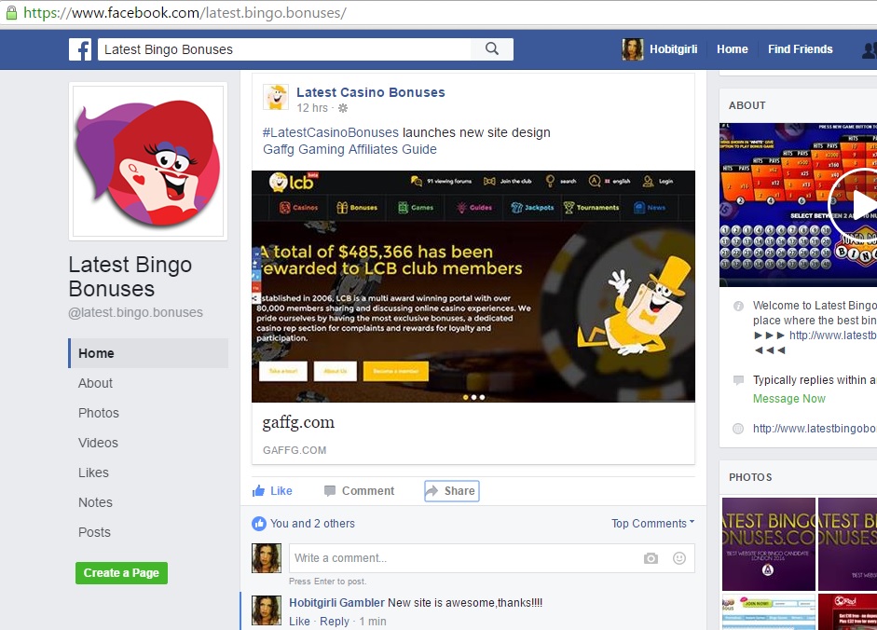Open the Message Now link
Viewport: 877px width, 630px height.
click(788, 399)
